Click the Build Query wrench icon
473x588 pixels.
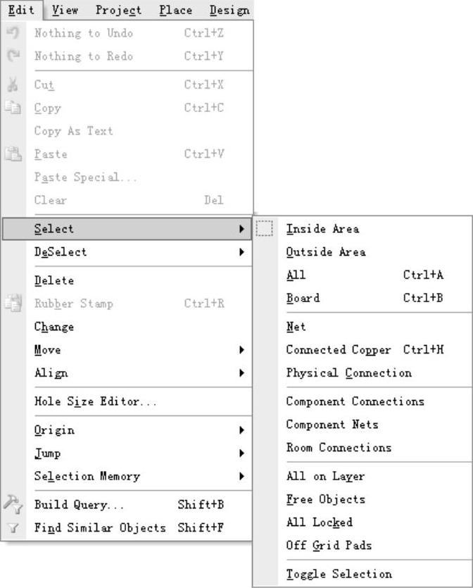[13, 504]
